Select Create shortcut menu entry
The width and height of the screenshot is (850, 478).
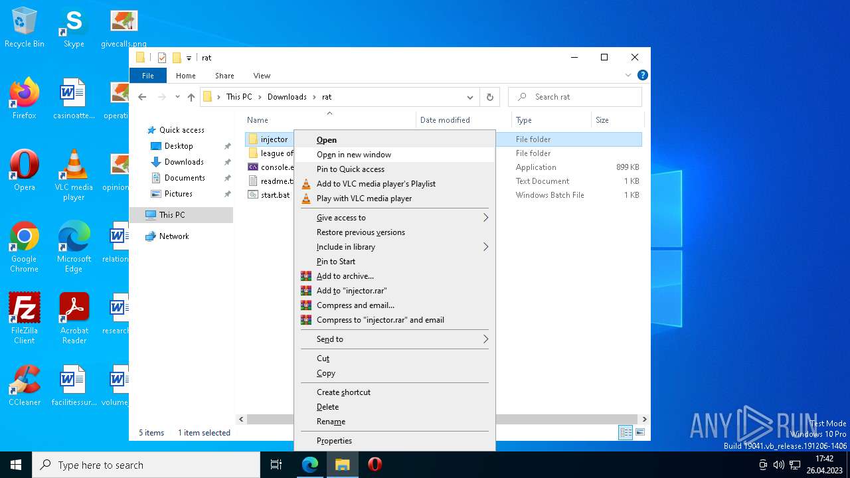(394, 392)
